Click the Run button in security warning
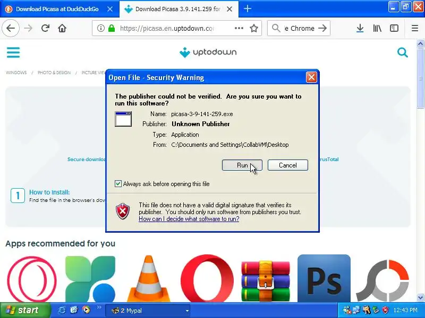The image size is (425, 318). pyautogui.click(x=242, y=165)
